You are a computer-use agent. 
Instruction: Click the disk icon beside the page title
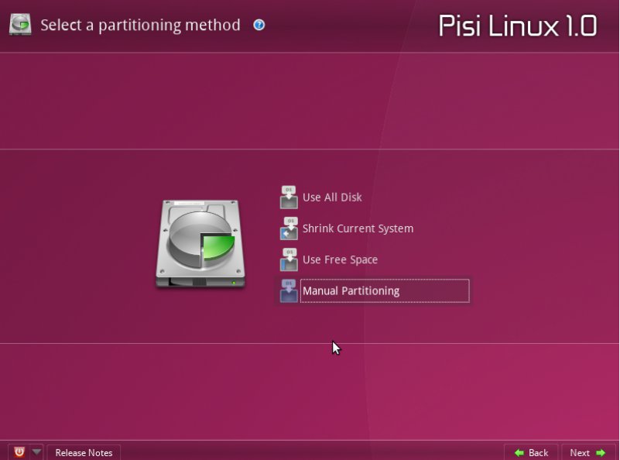point(20,24)
